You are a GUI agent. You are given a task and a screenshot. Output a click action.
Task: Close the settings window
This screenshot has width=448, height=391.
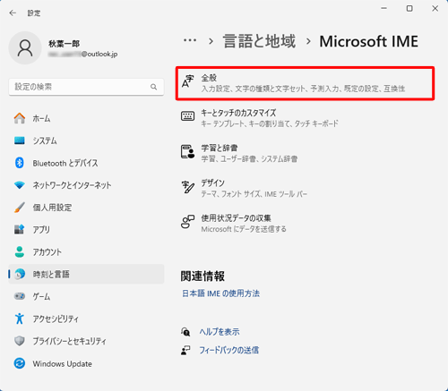point(435,8)
